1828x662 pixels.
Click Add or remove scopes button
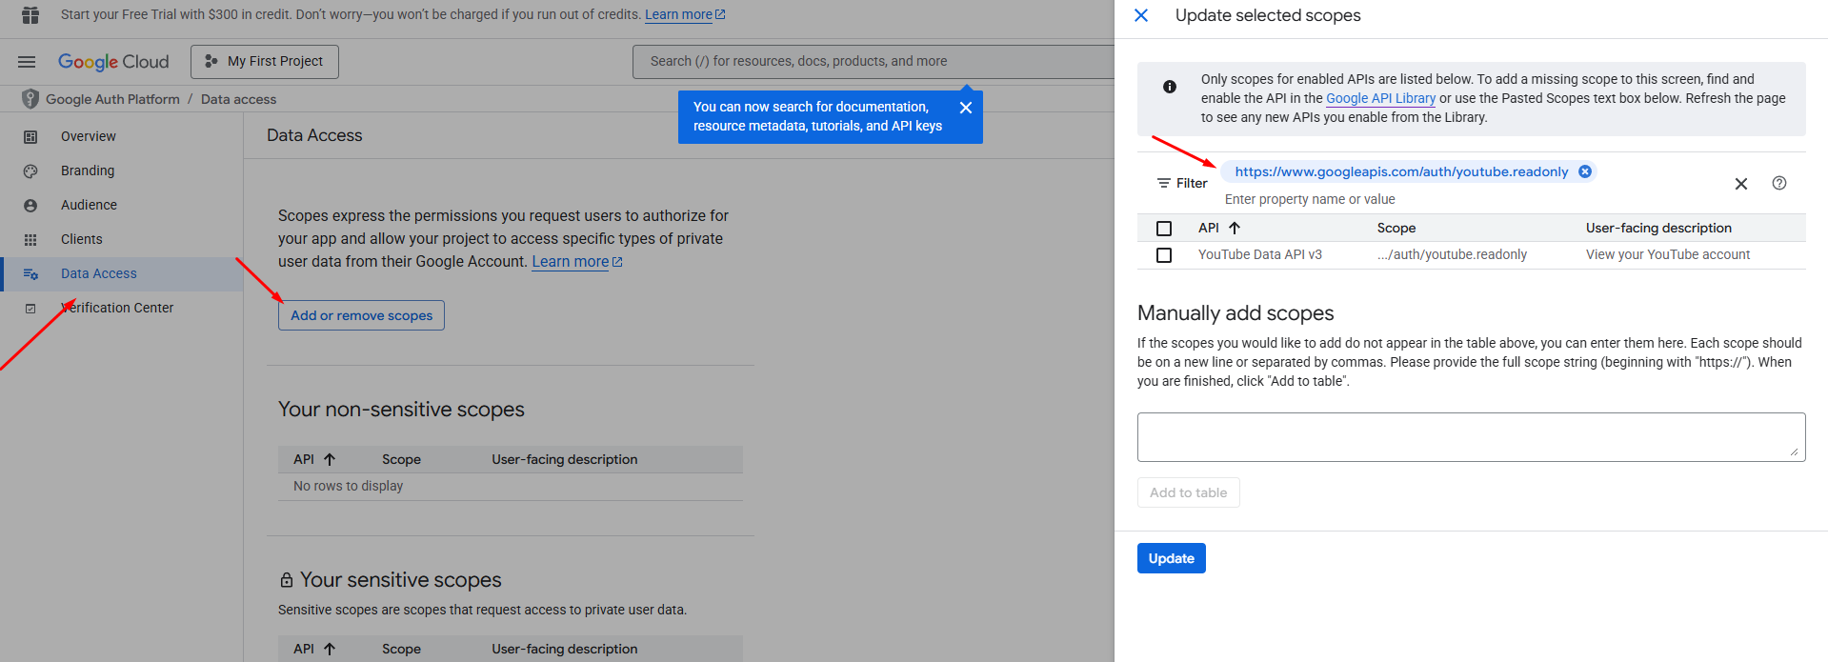[x=361, y=315]
